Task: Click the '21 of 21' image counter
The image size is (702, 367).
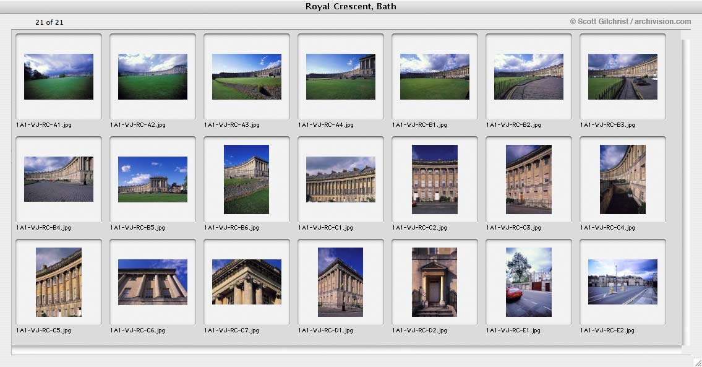Action: coord(49,22)
